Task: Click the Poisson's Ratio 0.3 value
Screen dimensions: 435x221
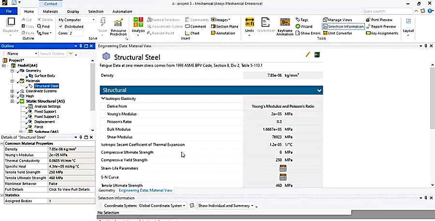Action: 279,122
